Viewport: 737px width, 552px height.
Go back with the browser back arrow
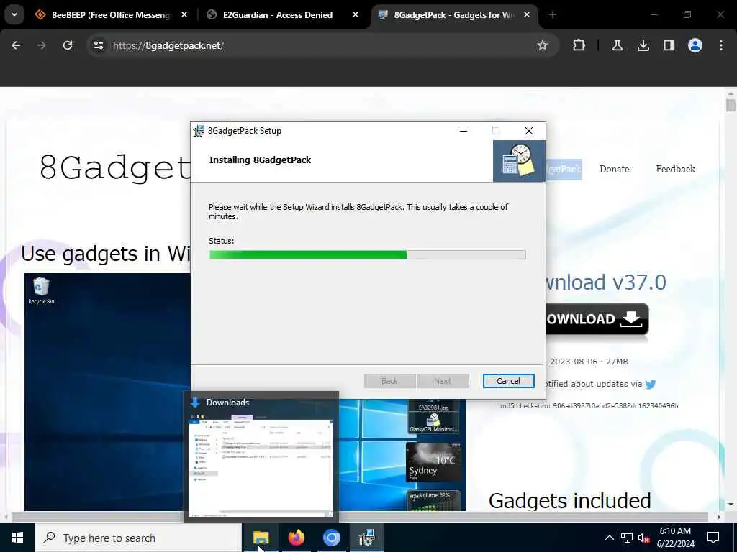click(16, 45)
